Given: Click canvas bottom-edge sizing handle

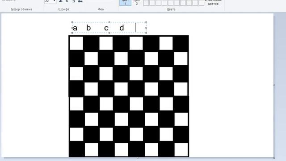Looking at the screenshot, I should click(138, 158).
